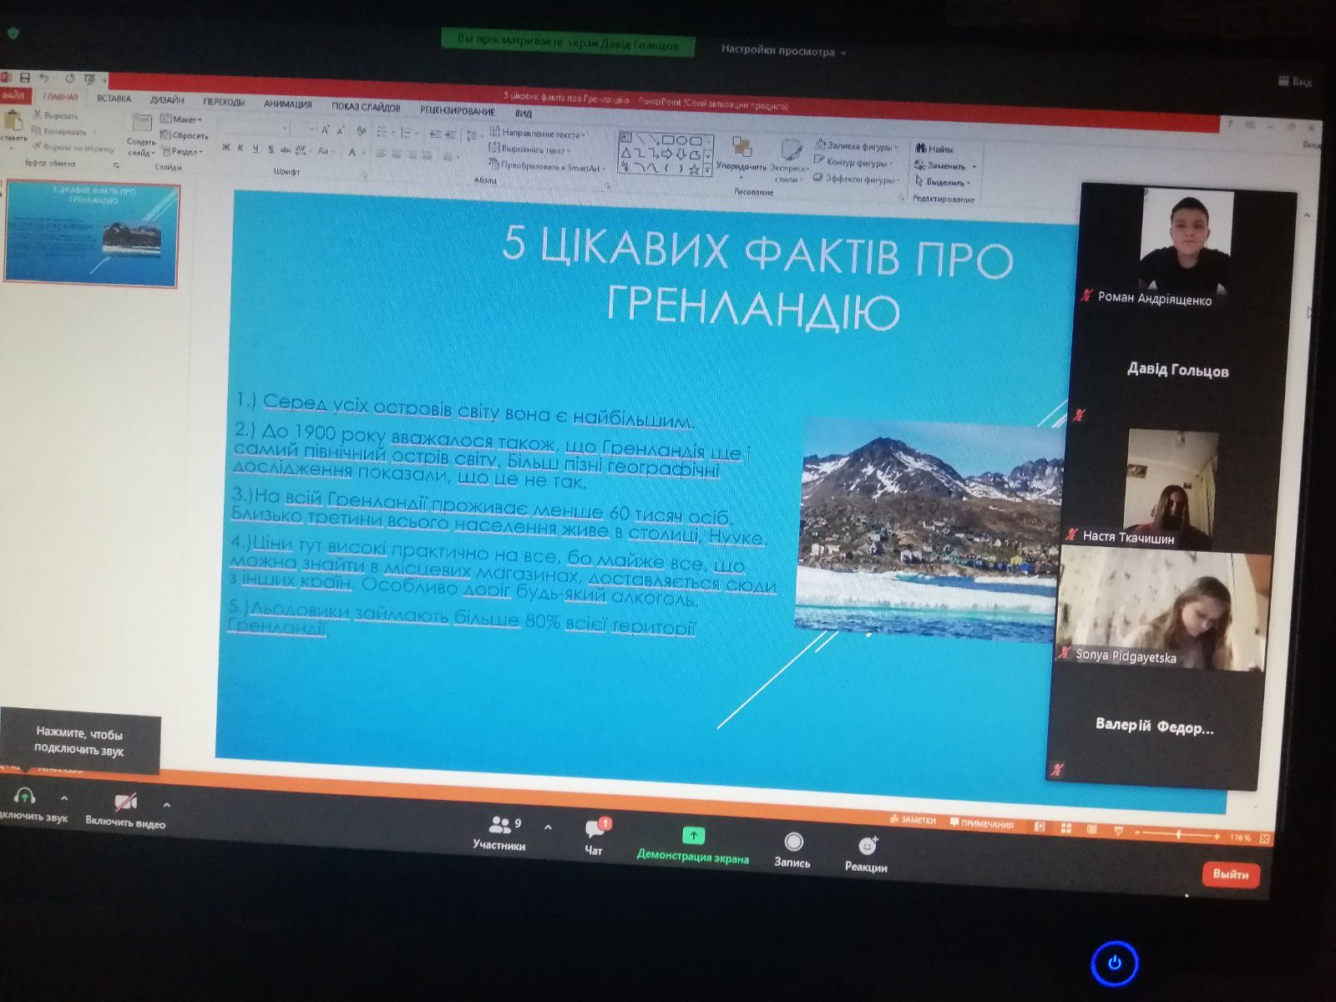
Task: Select the Greenland slide thumbnail
Action: [93, 235]
